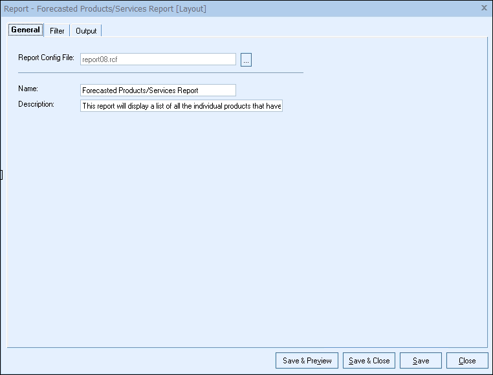This screenshot has height=375, width=493.
Task: Close the dialog using the title bar X
Action: click(x=484, y=8)
